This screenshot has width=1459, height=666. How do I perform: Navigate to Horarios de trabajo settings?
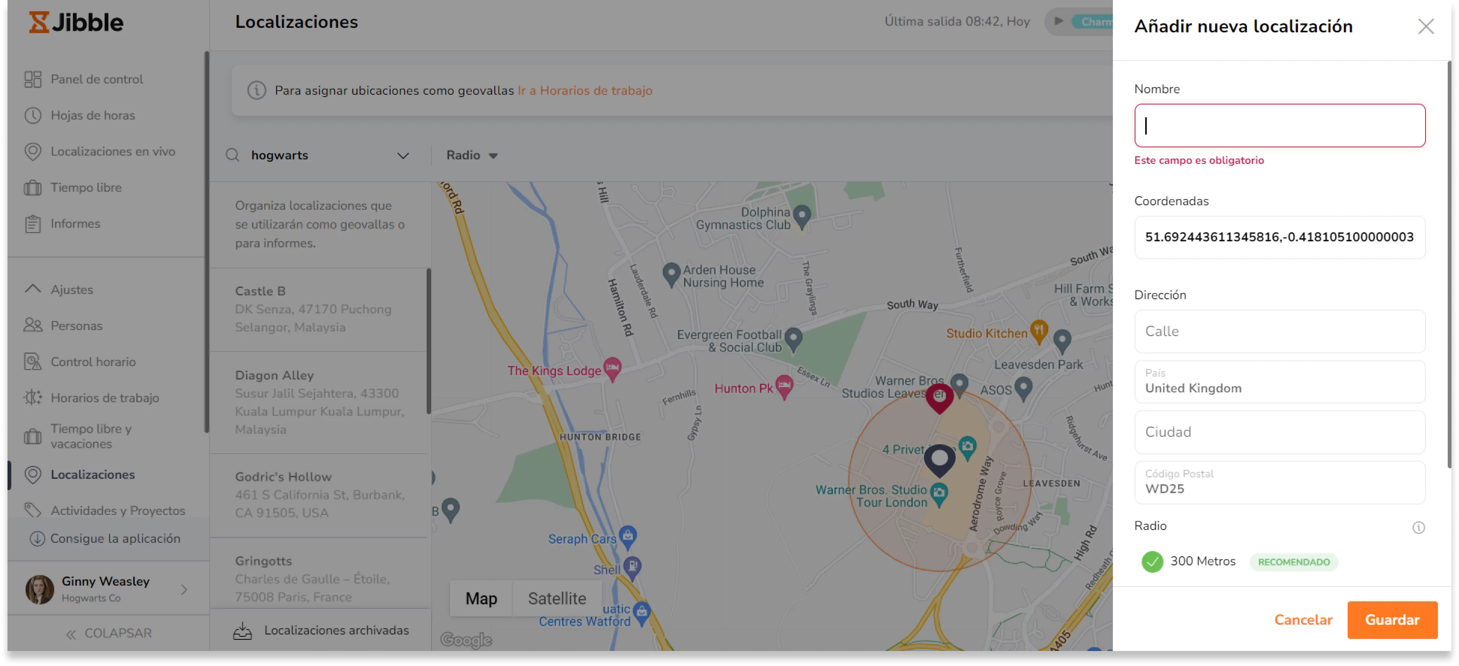(x=105, y=397)
